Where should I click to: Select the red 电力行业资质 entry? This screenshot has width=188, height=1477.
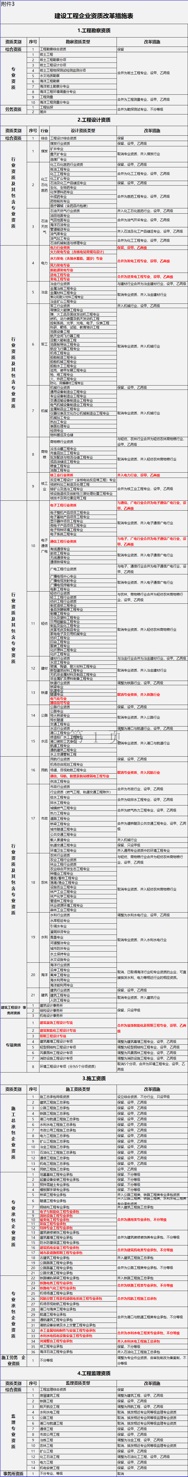click(x=60, y=248)
